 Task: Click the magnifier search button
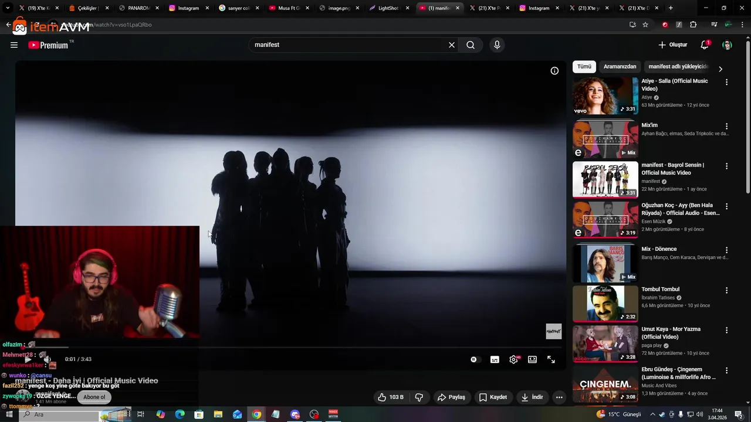tap(471, 45)
